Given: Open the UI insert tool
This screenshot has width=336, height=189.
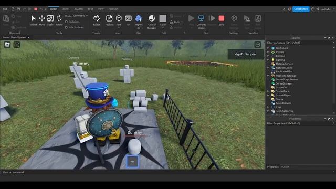Looking at the screenshot, I should pos(128,18).
